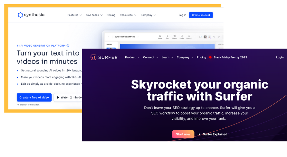Expand Surfer Learn menu chevron
The height and width of the screenshot is (157, 287).
coord(172,57)
